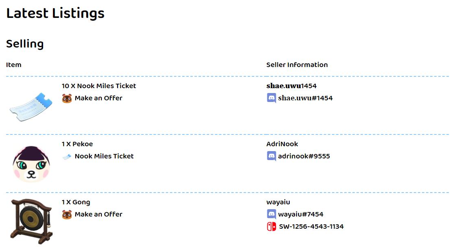Click friend code SW-1256-4543-1134
The height and width of the screenshot is (247, 450).
[x=311, y=227]
